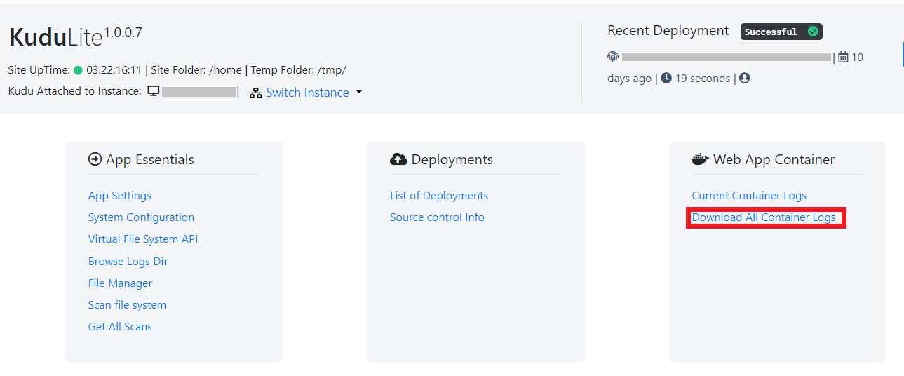Click the Switch Instance network icon

pyautogui.click(x=256, y=93)
